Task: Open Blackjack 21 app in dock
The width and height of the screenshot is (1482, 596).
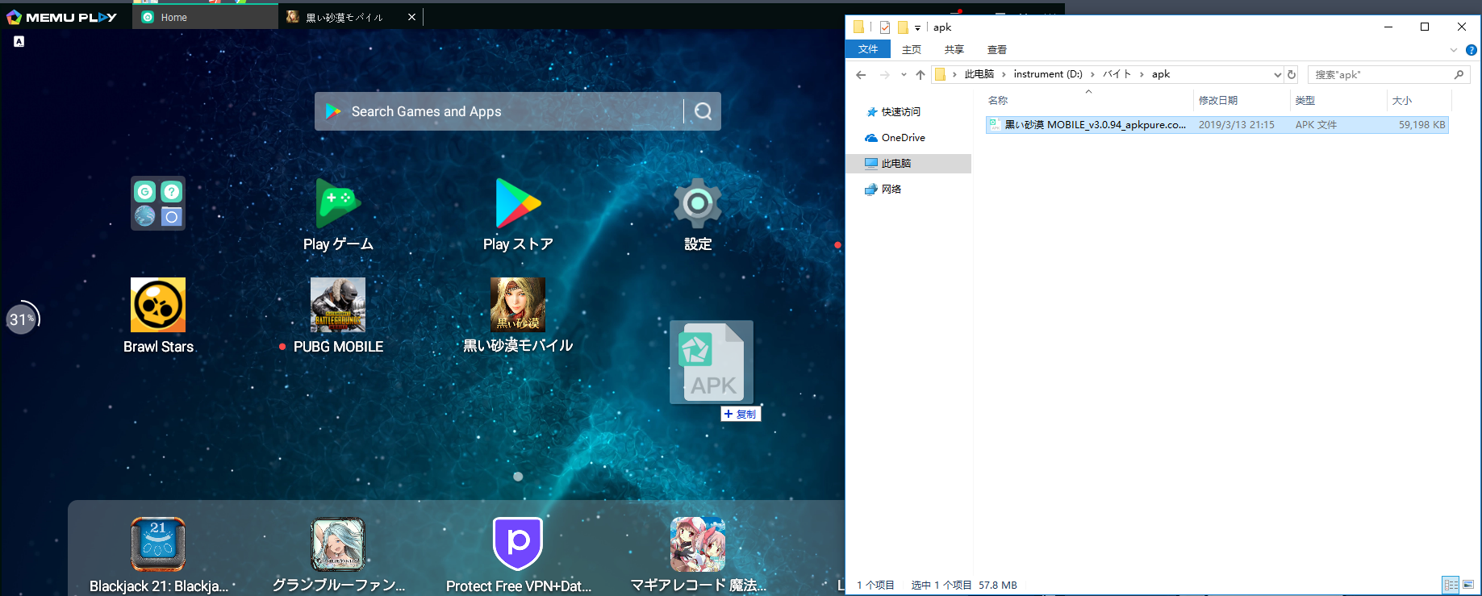Action: coord(158,544)
